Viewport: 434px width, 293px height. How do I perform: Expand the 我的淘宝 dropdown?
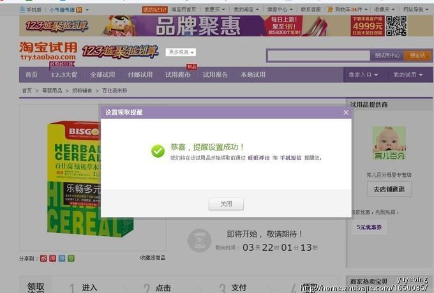[246, 10]
